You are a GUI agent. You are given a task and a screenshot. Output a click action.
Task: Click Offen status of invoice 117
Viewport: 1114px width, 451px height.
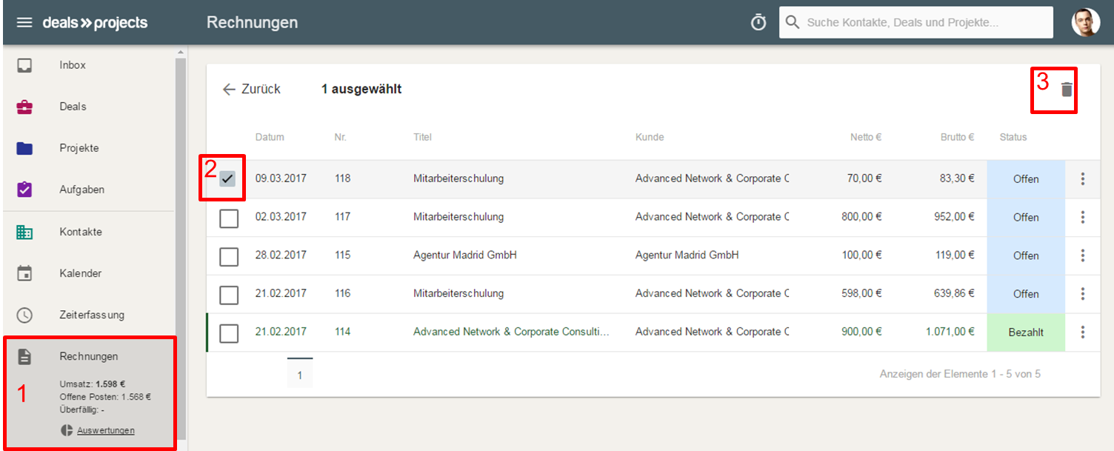(x=1026, y=218)
